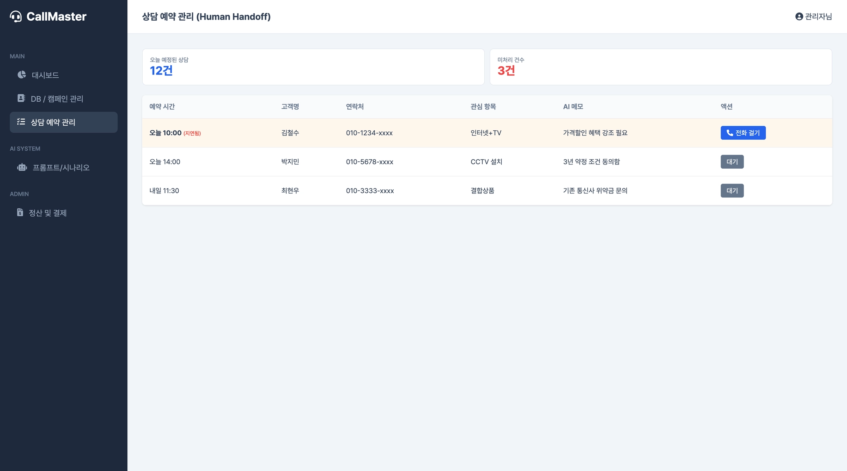Open the 미처리 건수 3건 card

660,67
